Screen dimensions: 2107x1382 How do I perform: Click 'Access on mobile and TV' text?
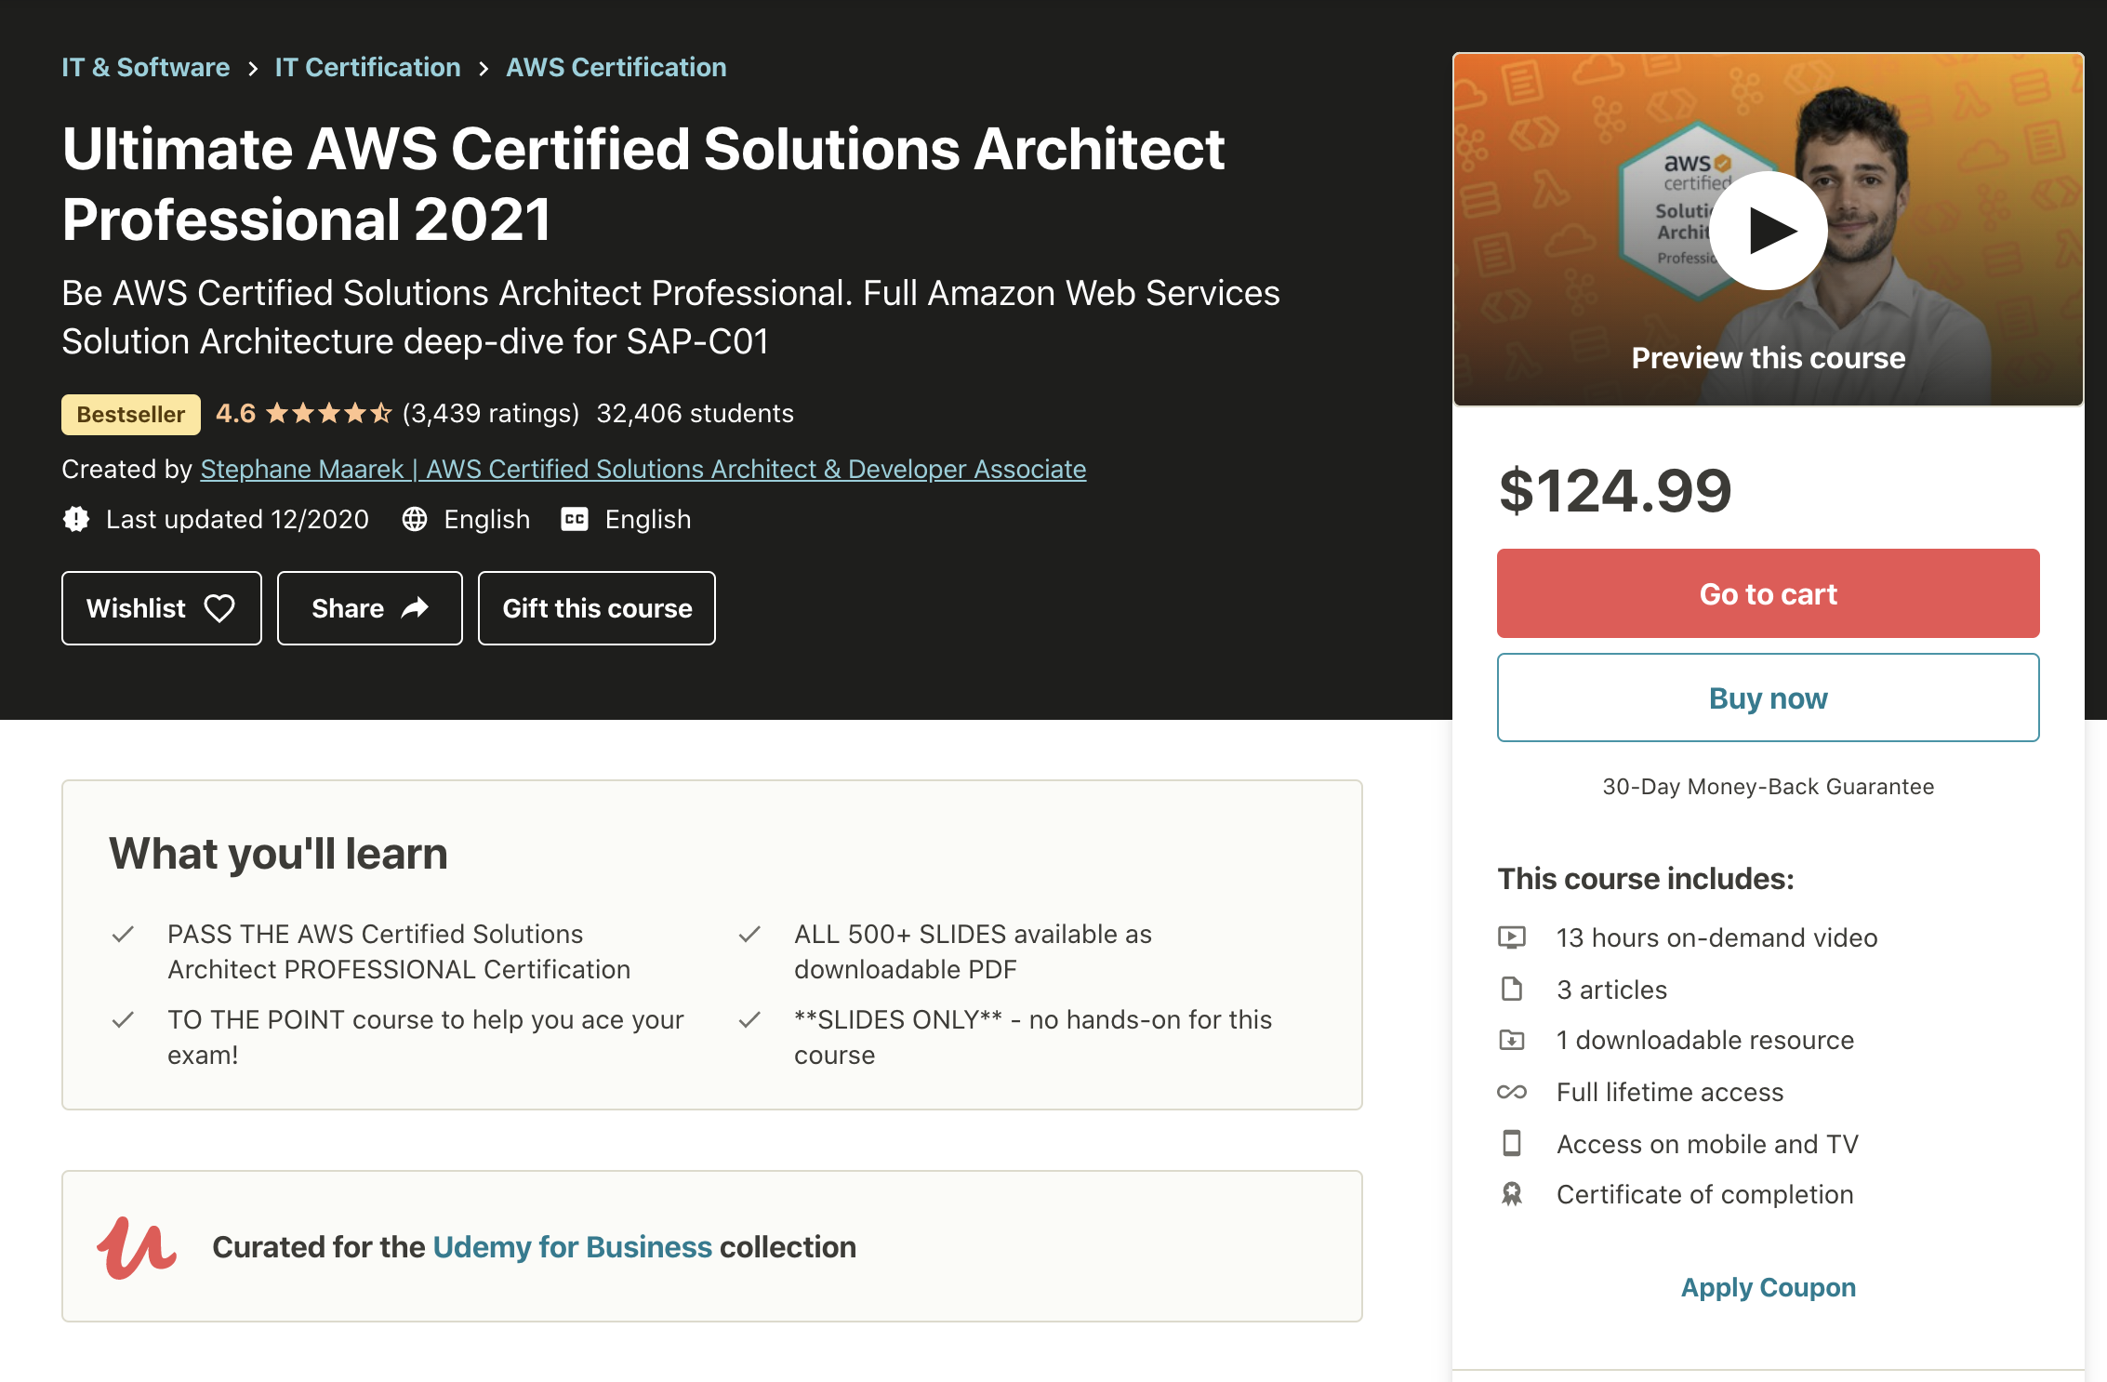pyautogui.click(x=1707, y=1144)
